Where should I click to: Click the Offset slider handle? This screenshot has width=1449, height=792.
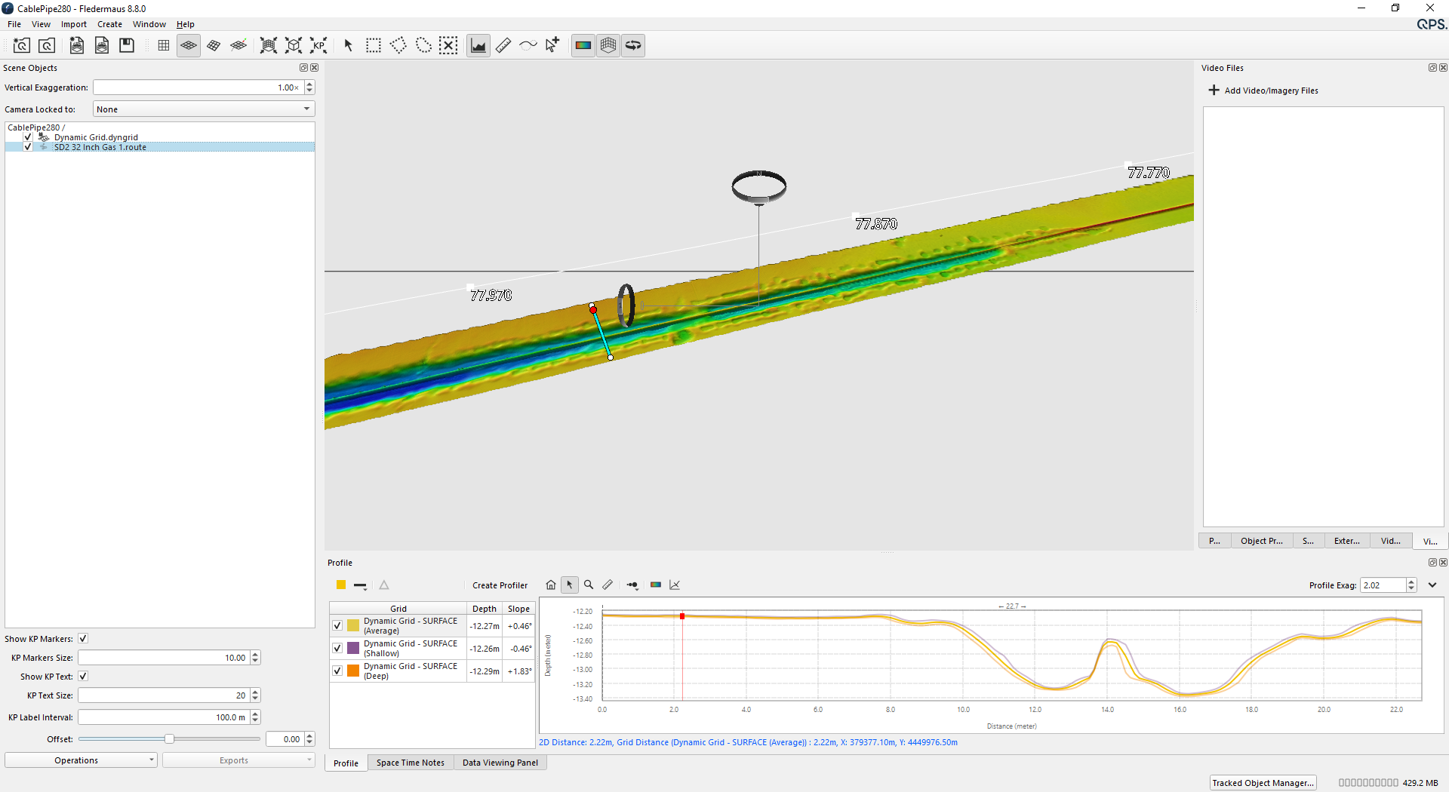[x=169, y=739]
